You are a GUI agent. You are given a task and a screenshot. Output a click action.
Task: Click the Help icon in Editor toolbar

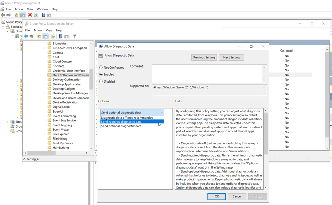click(61, 36)
